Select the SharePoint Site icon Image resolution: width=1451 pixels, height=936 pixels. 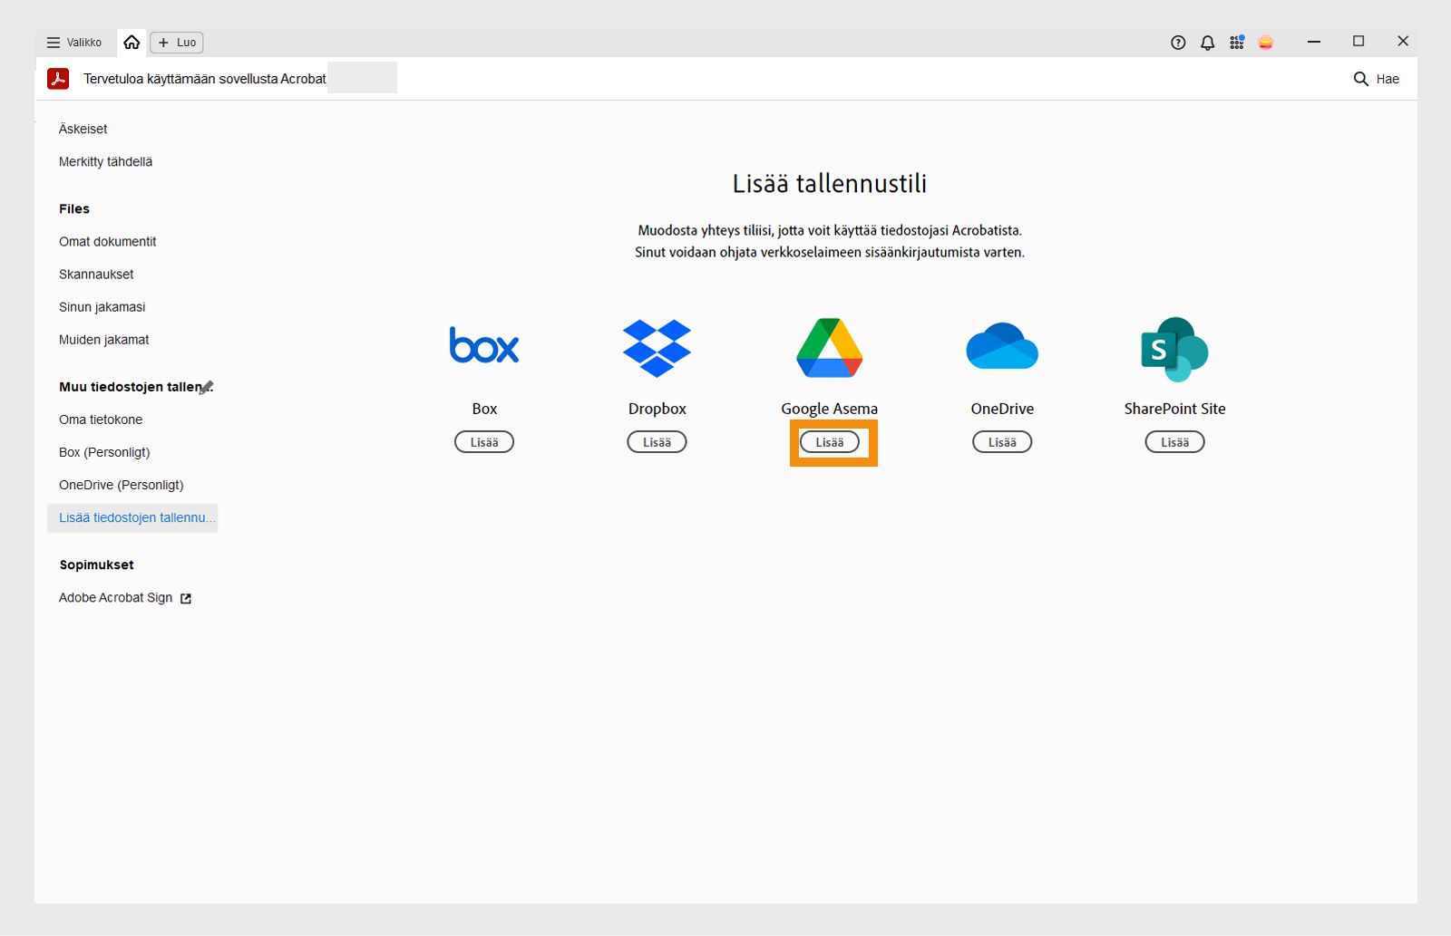[x=1173, y=349]
